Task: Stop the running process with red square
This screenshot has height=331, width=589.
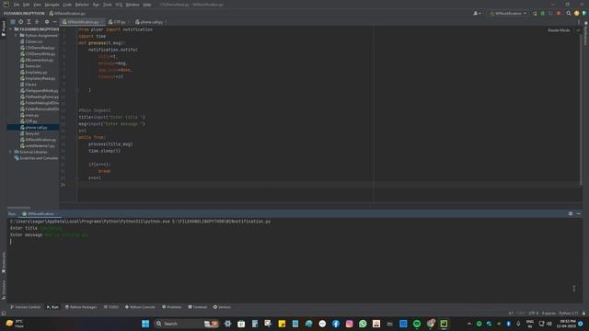Action: (559, 13)
